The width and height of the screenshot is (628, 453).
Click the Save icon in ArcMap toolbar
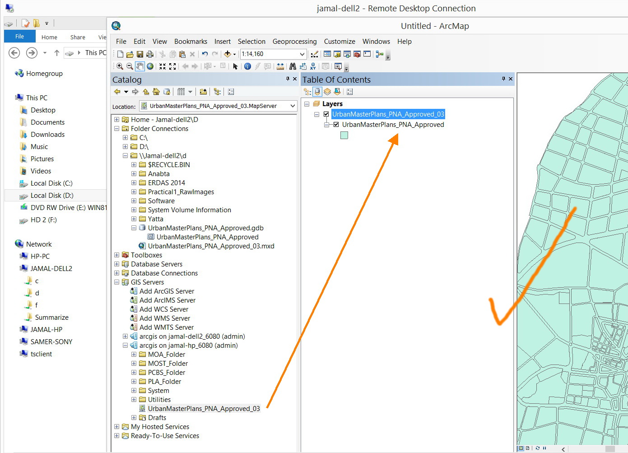140,54
